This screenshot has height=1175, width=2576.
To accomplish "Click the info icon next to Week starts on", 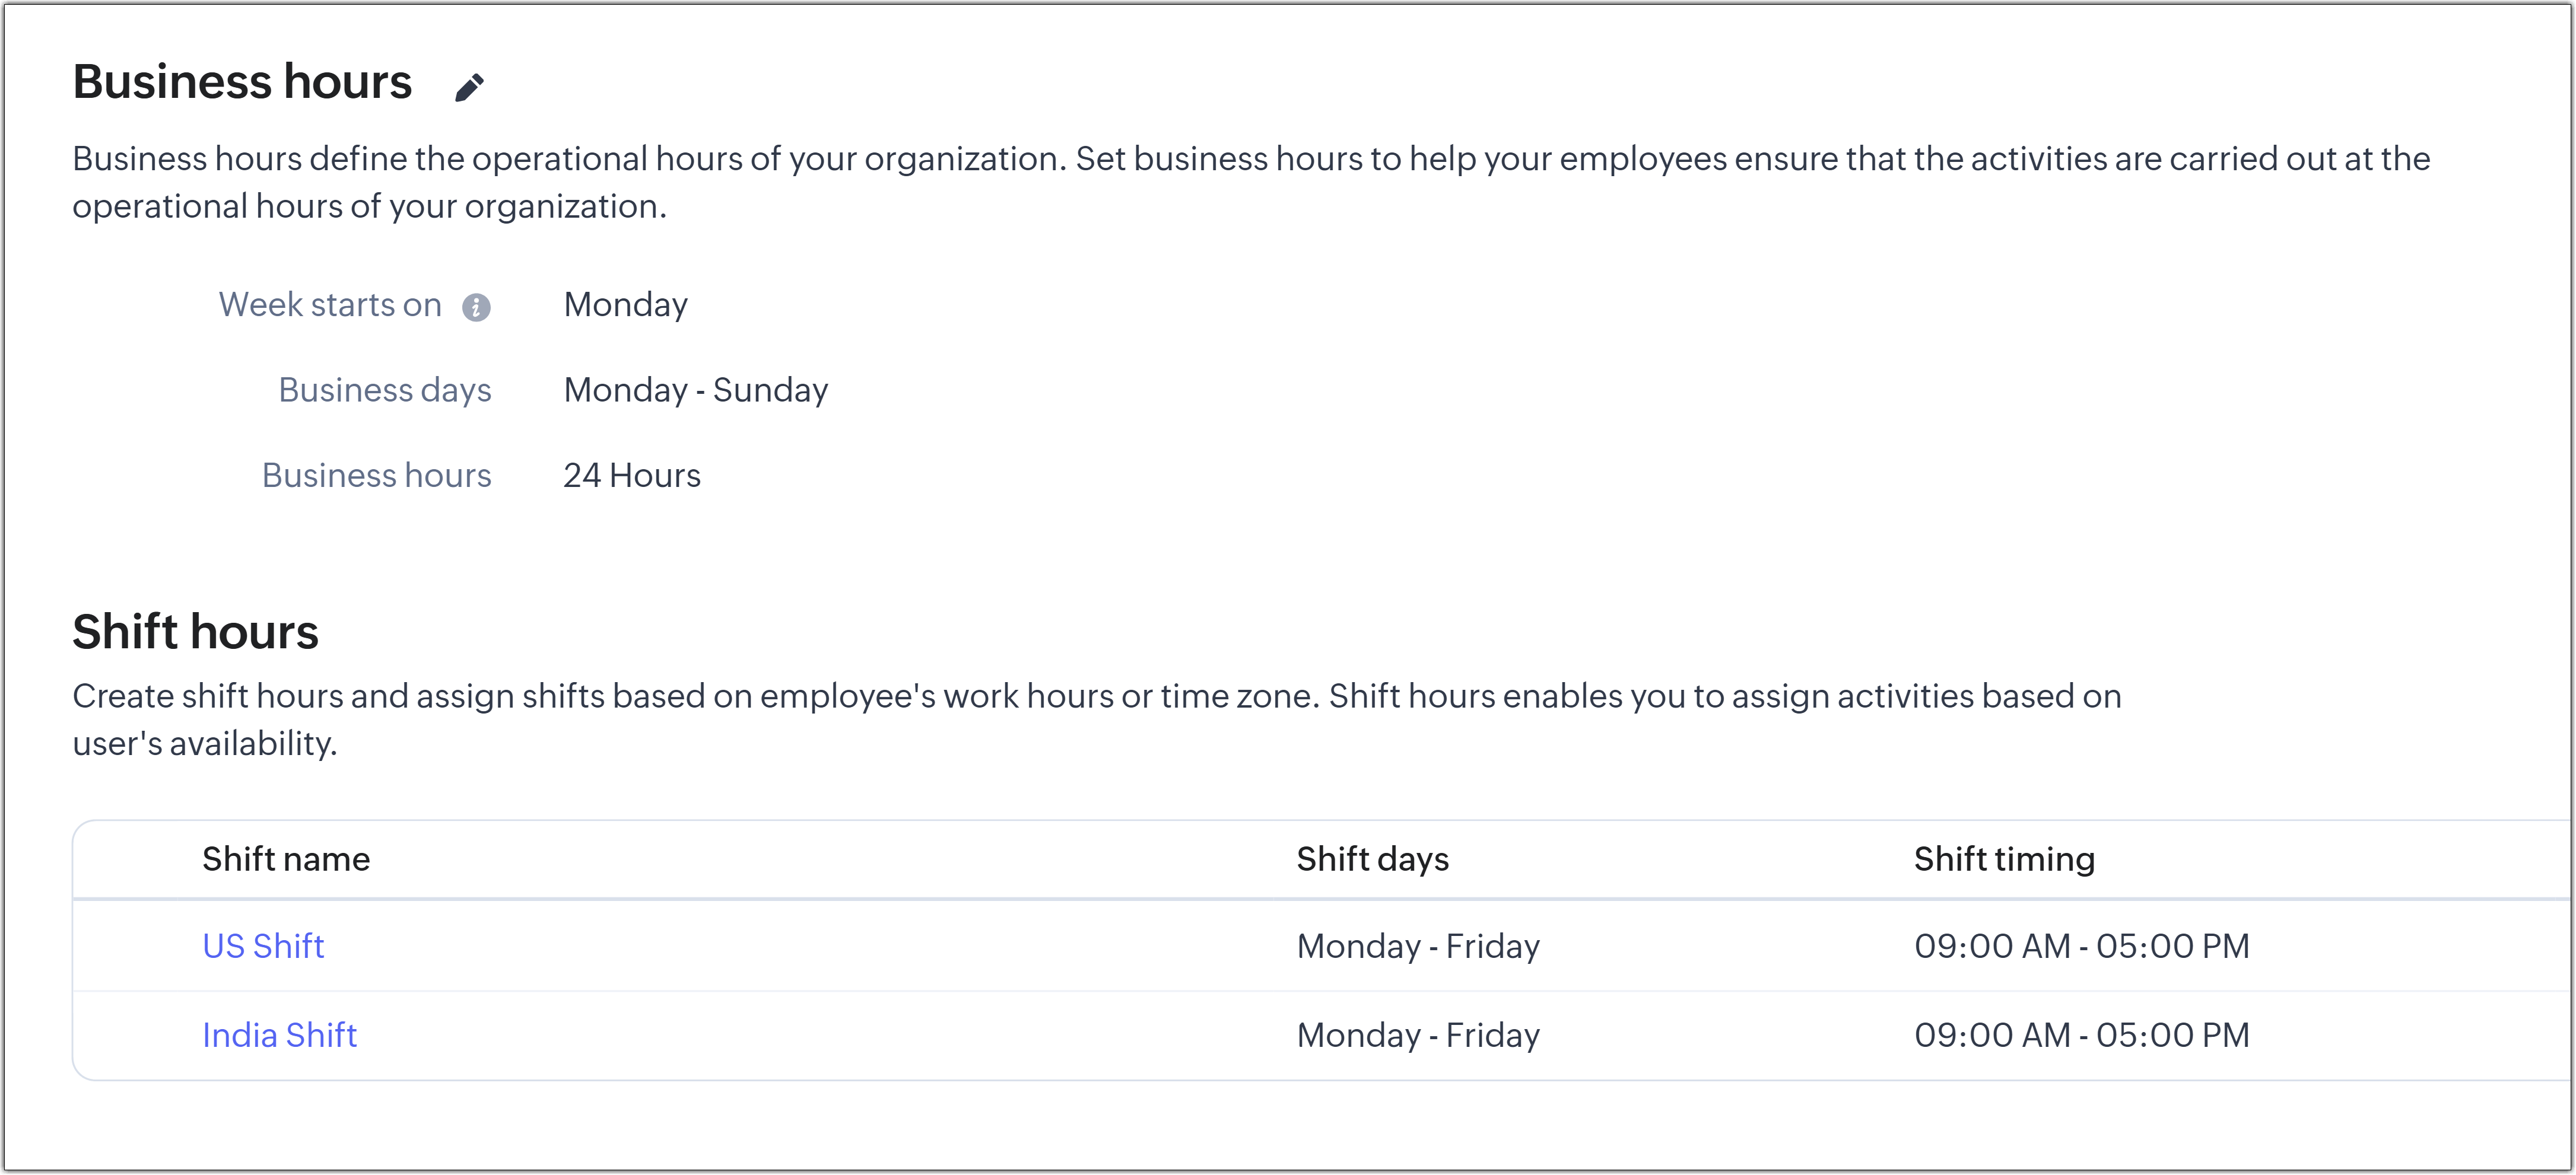I will click(476, 307).
